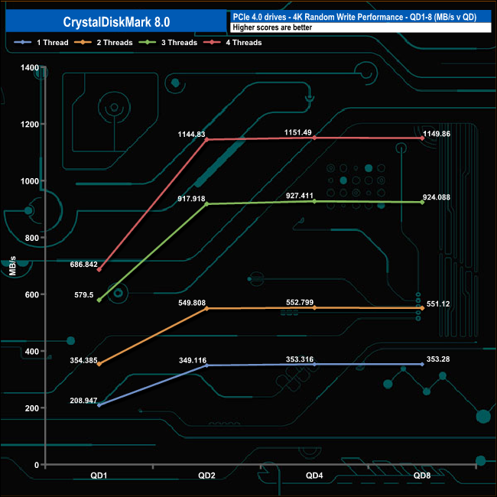
Task: Click the 1200 y-axis tick label
Action: coord(30,124)
